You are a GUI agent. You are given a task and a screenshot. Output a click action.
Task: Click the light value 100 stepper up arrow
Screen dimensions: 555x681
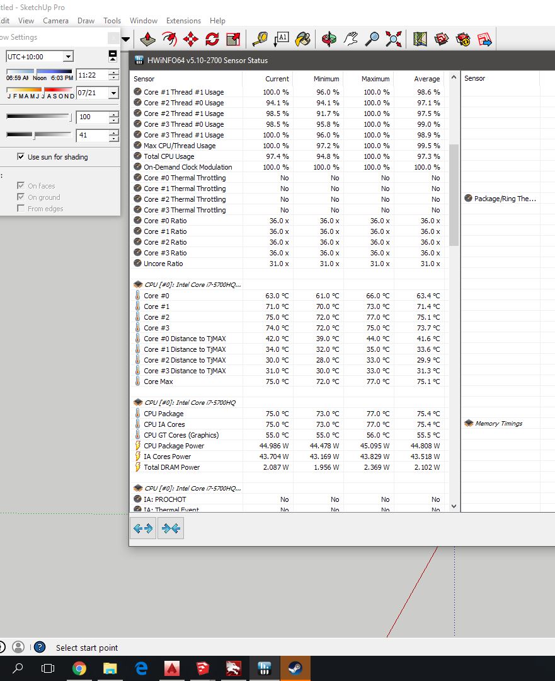pyautogui.click(x=113, y=114)
